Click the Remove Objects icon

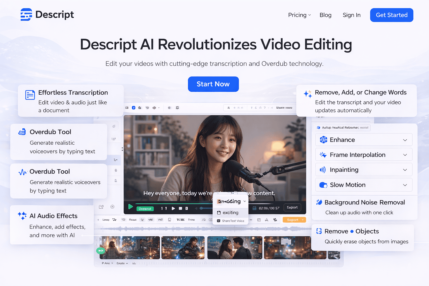(x=319, y=231)
